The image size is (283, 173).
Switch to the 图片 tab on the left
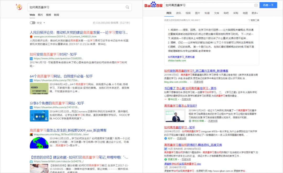[41, 15]
